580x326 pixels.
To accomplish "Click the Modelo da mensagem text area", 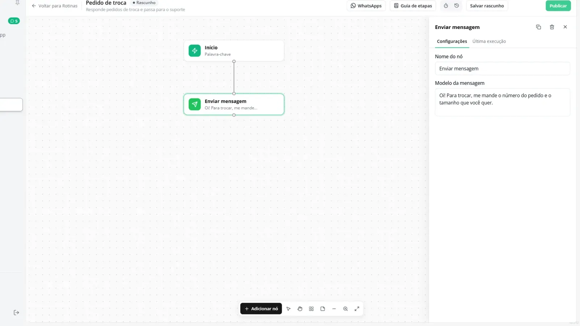I will (502, 102).
